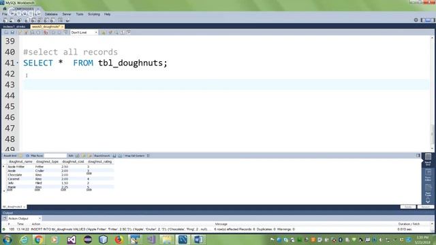The image size is (436, 245).
Task: Open Google Chrome from the taskbar
Action: (x=39, y=240)
